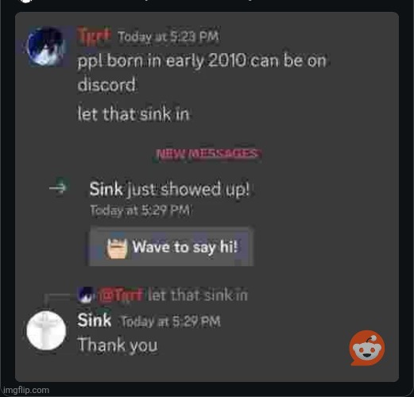The height and width of the screenshot is (397, 414).
Task: Click the Sink username in bottom message
Action: [x=95, y=320]
